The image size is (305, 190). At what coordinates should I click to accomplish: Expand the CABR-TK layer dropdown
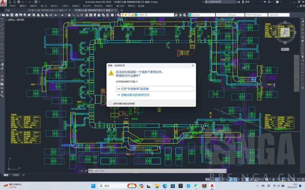[172, 15]
